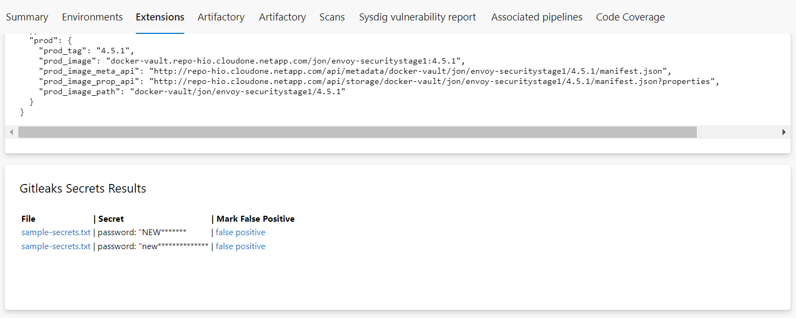The width and height of the screenshot is (796, 318).
Task: Click the left scroll arrow of the horizontal scrollbar
Action: (x=11, y=132)
